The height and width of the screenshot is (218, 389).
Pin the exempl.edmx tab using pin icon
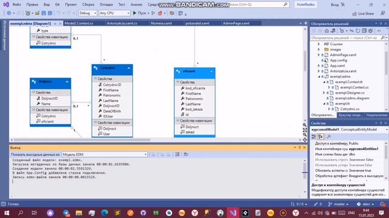pyautogui.click(x=55, y=24)
